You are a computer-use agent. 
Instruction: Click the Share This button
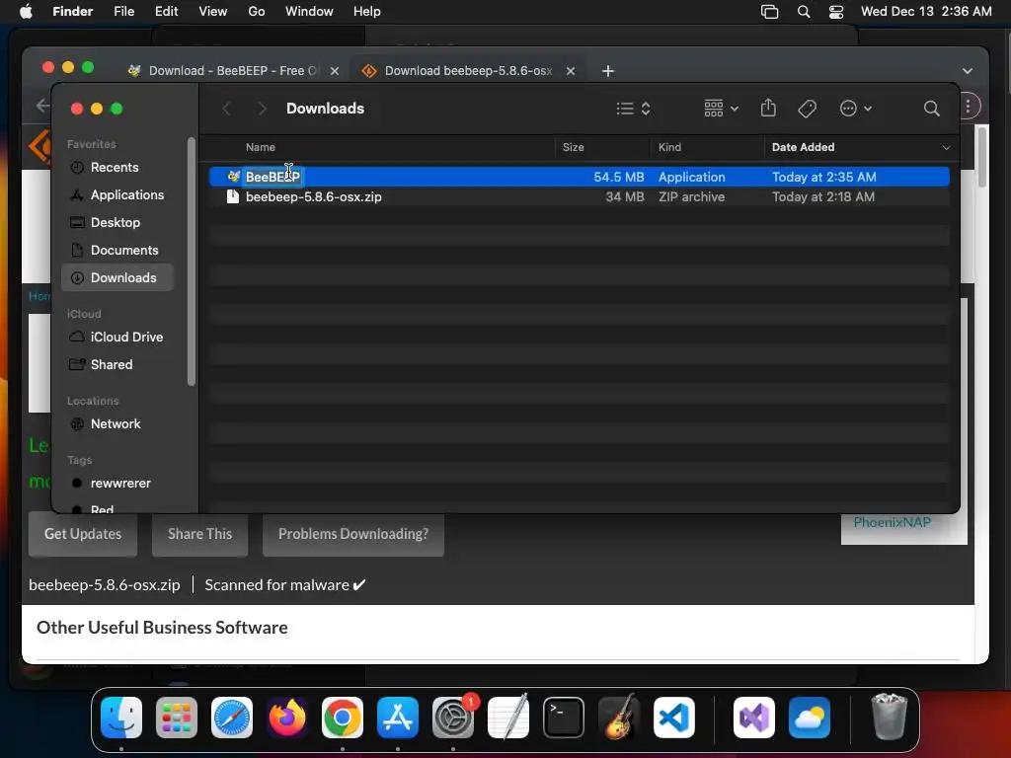(199, 534)
